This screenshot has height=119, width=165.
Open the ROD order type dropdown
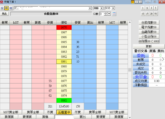(113, 8)
